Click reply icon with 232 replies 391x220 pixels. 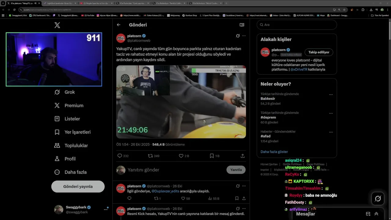[x=120, y=156]
